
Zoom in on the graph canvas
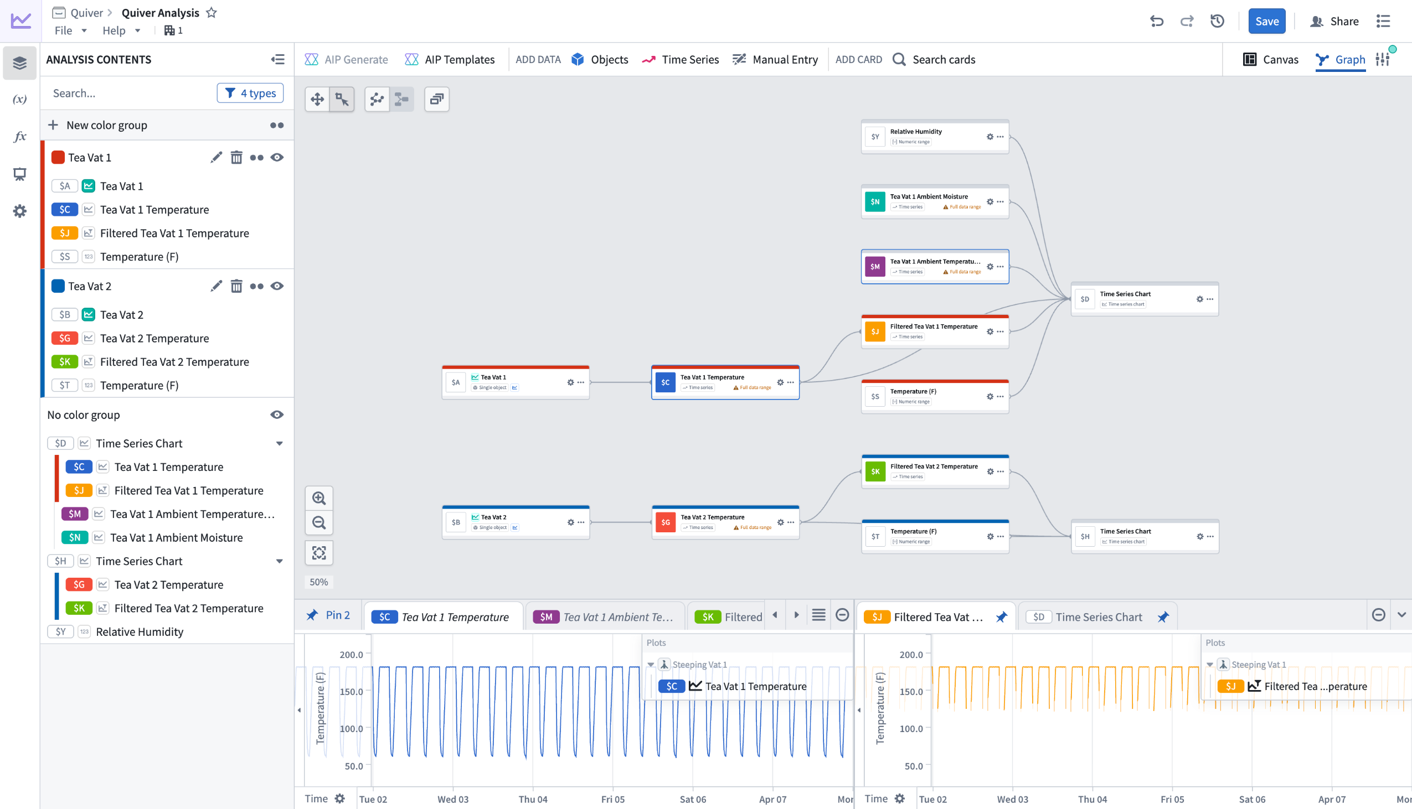(x=318, y=498)
